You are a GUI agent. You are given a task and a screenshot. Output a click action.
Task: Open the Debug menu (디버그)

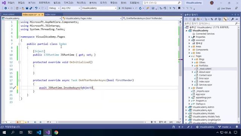(x=69, y=3)
